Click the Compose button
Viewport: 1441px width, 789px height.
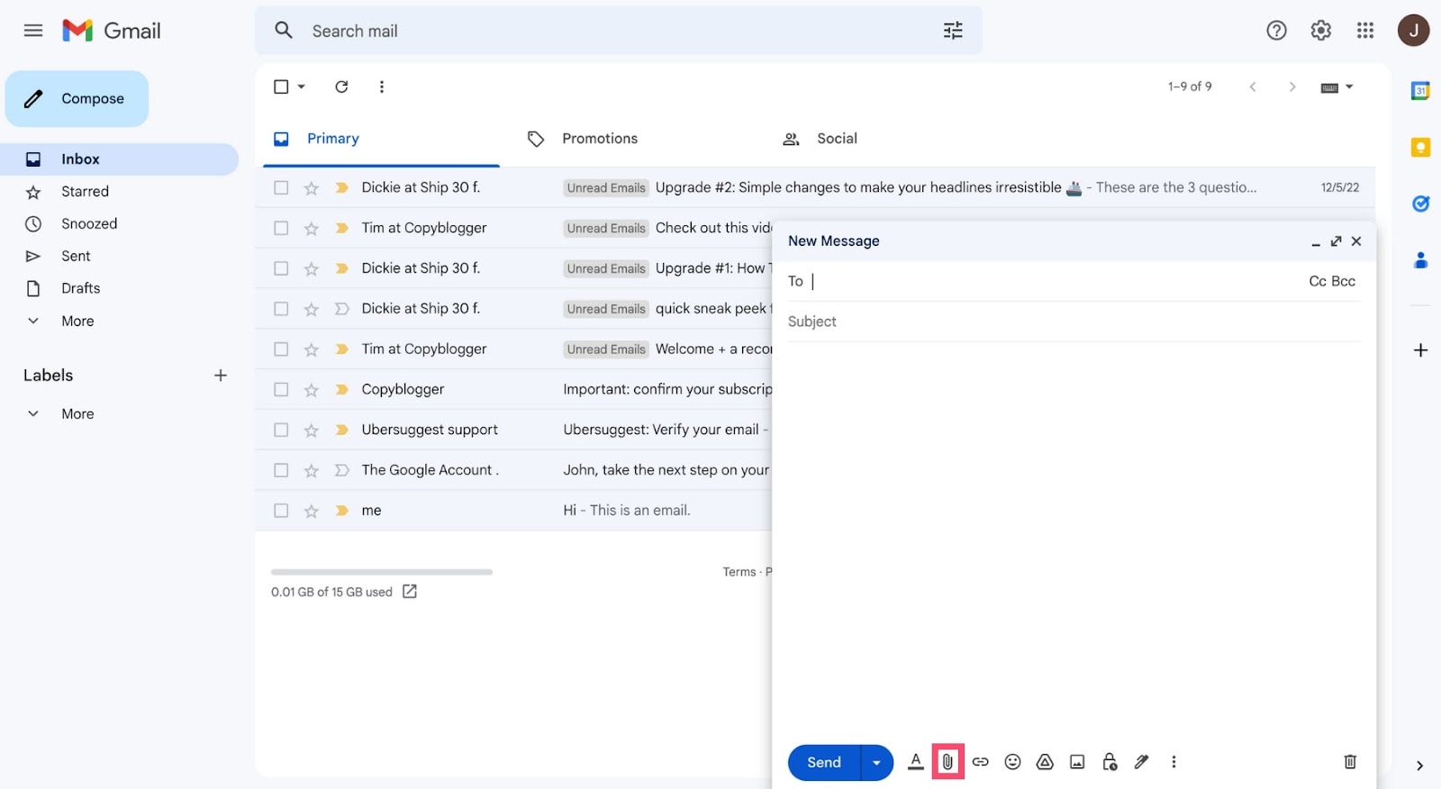pos(77,99)
